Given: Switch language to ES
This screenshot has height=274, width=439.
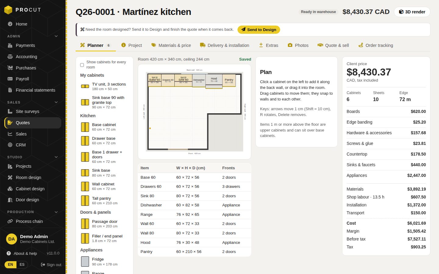Looking at the screenshot, I should pyautogui.click(x=22, y=265).
